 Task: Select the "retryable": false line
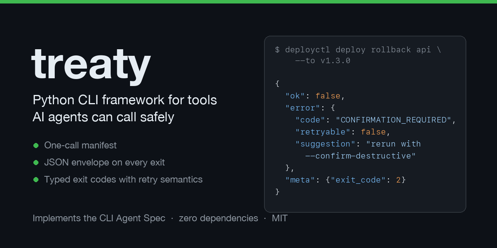coord(343,132)
